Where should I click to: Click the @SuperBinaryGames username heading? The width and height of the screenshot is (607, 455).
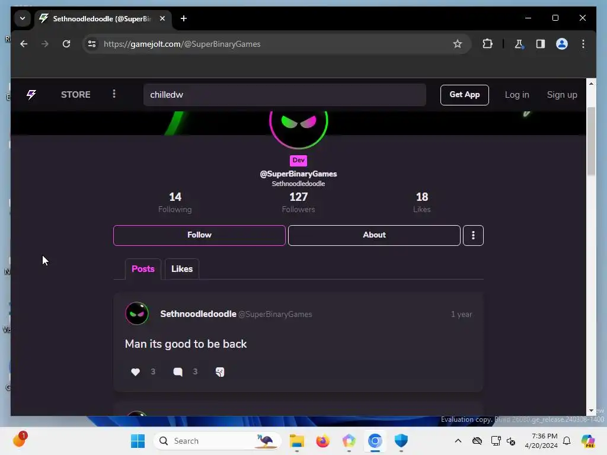click(299, 174)
